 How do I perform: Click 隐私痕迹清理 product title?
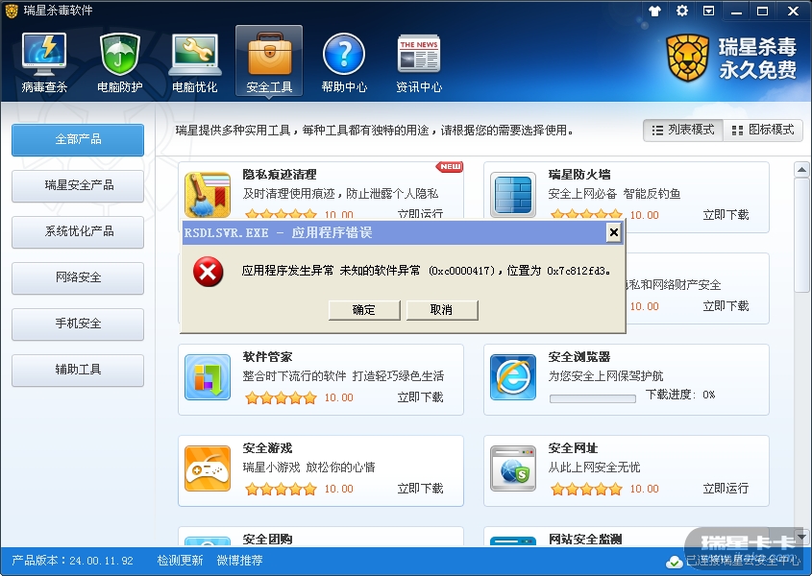point(280,175)
